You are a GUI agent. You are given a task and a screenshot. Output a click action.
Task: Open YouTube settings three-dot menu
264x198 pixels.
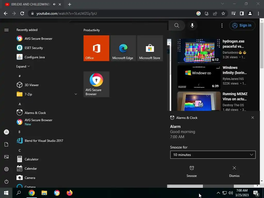(x=222, y=26)
